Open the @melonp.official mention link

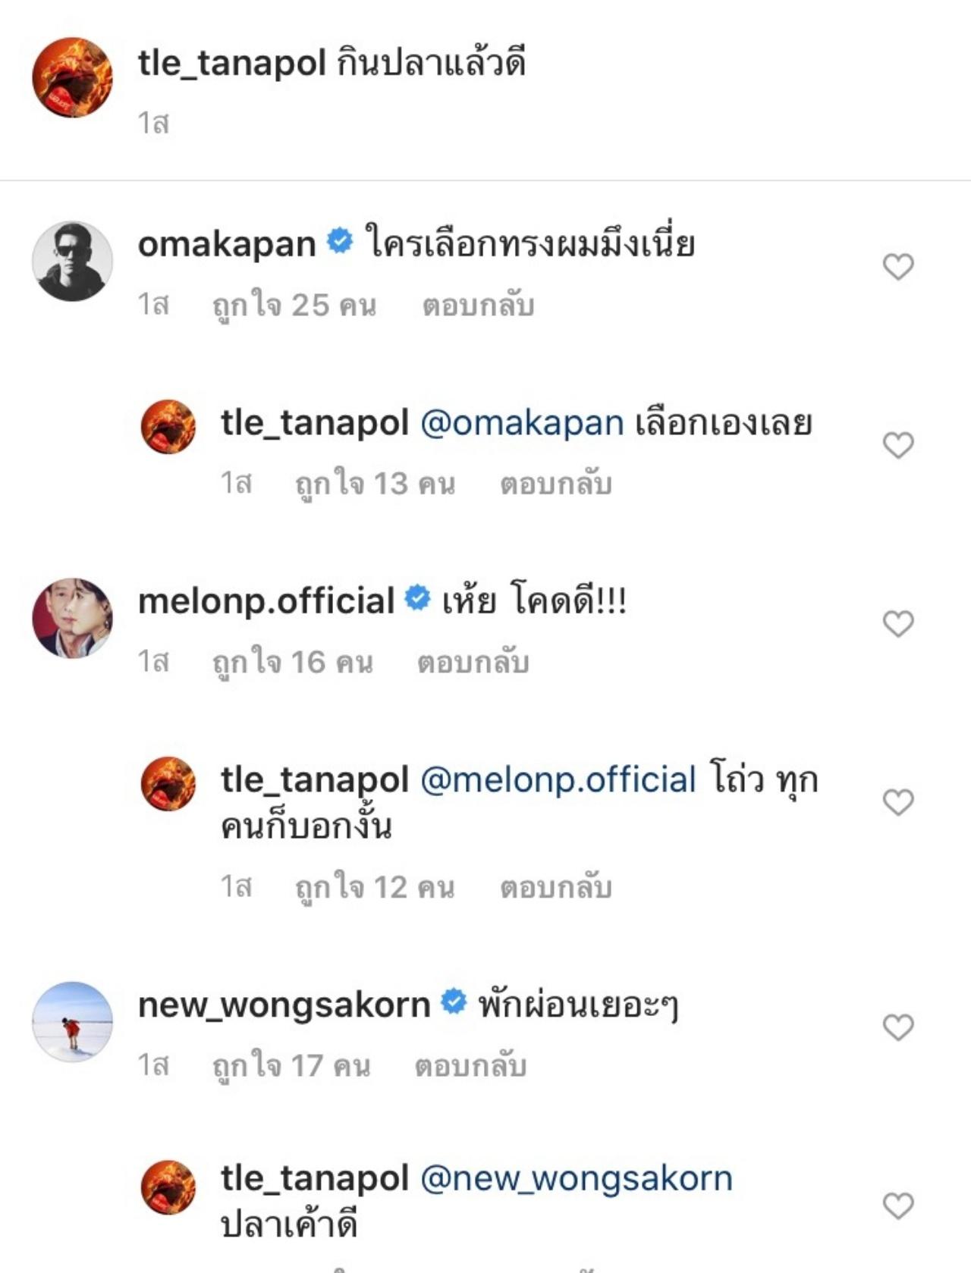[x=558, y=780]
